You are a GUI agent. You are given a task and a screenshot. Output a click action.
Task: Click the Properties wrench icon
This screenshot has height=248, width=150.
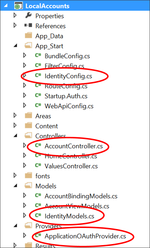pos(28,16)
